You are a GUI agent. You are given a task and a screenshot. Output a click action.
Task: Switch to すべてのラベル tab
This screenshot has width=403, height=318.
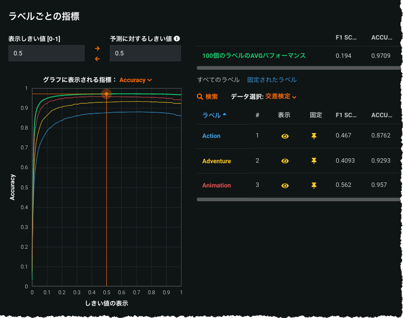(218, 80)
